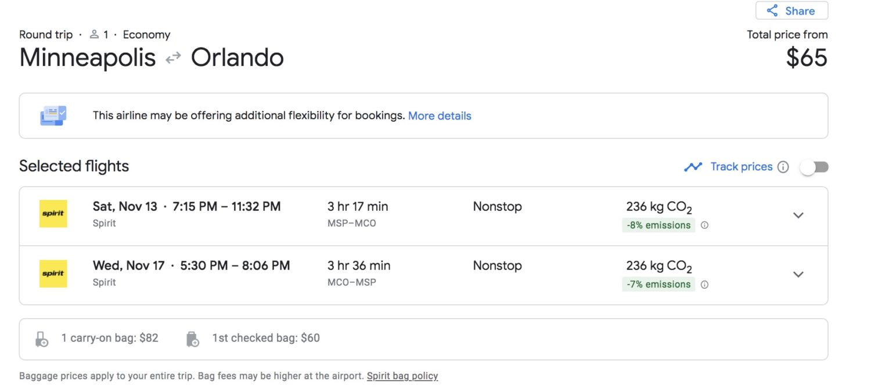Click the info icon beside -8% emissions
The image size is (871, 390).
(x=704, y=225)
